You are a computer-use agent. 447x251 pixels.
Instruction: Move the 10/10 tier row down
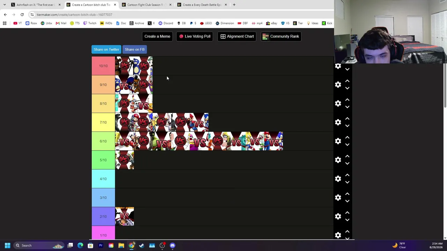click(347, 69)
